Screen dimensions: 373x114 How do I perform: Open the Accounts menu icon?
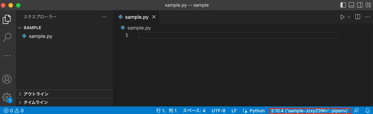click(x=7, y=79)
